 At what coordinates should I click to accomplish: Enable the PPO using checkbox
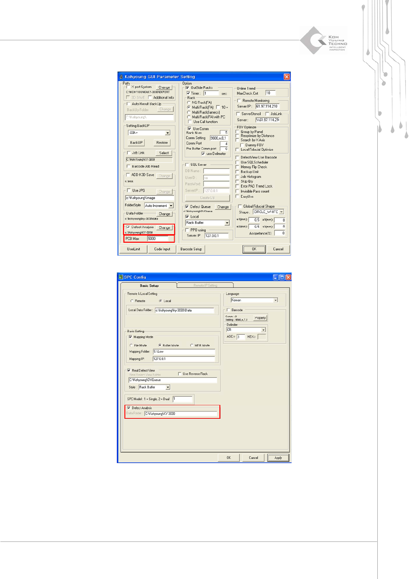187,230
